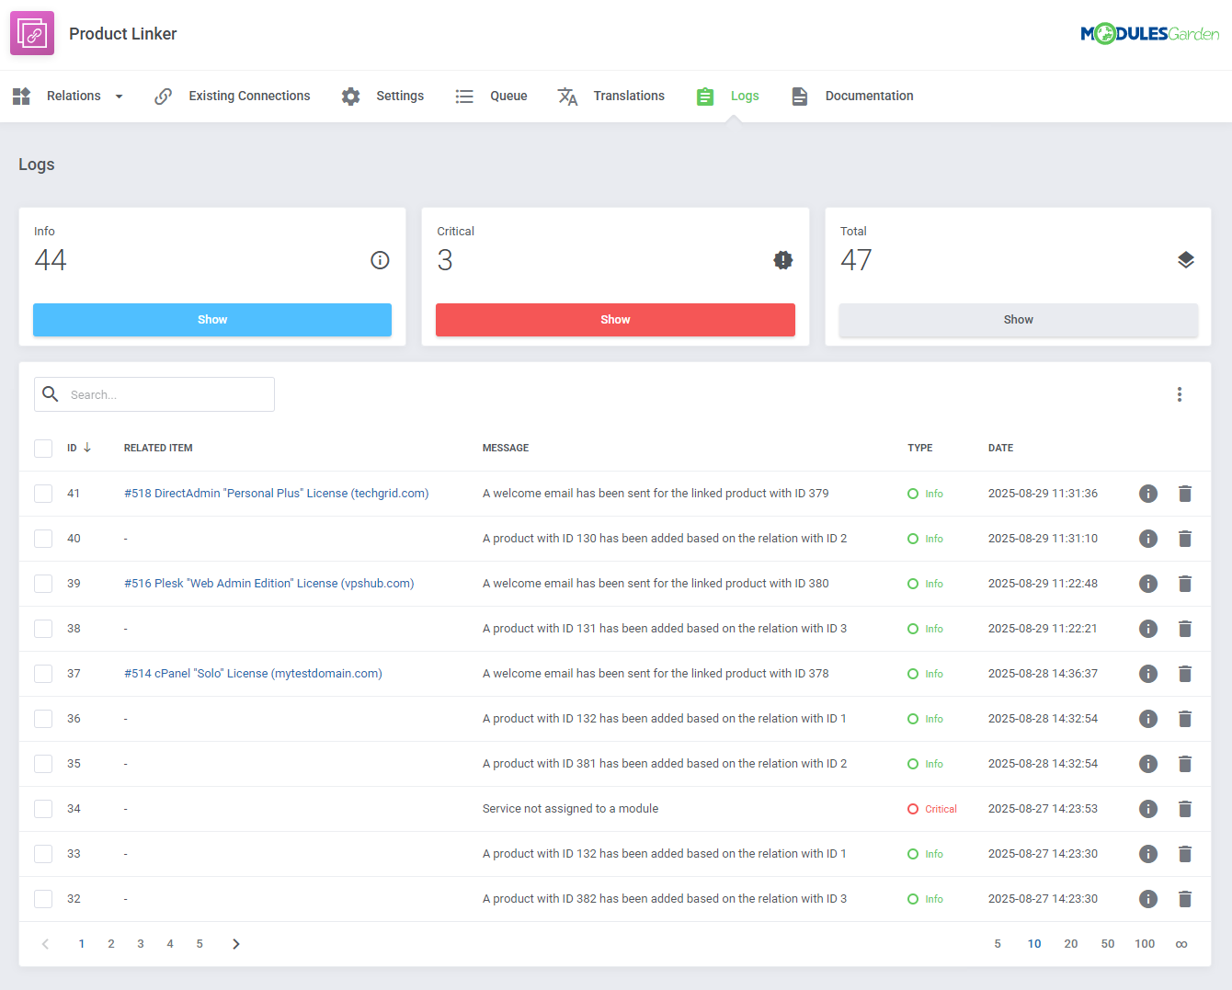Open the DirectAdmin Personal Plus License link

(x=276, y=494)
